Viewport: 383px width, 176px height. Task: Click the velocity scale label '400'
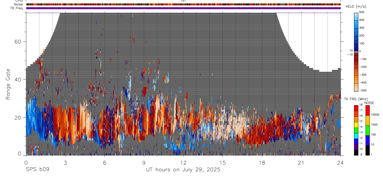tap(362, 20)
